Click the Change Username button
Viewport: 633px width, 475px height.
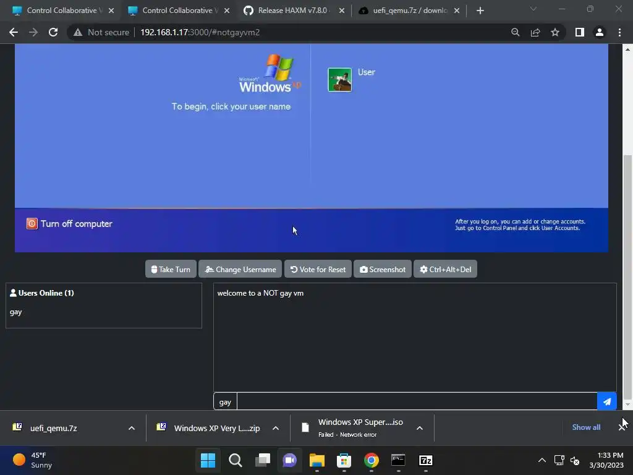(x=240, y=269)
